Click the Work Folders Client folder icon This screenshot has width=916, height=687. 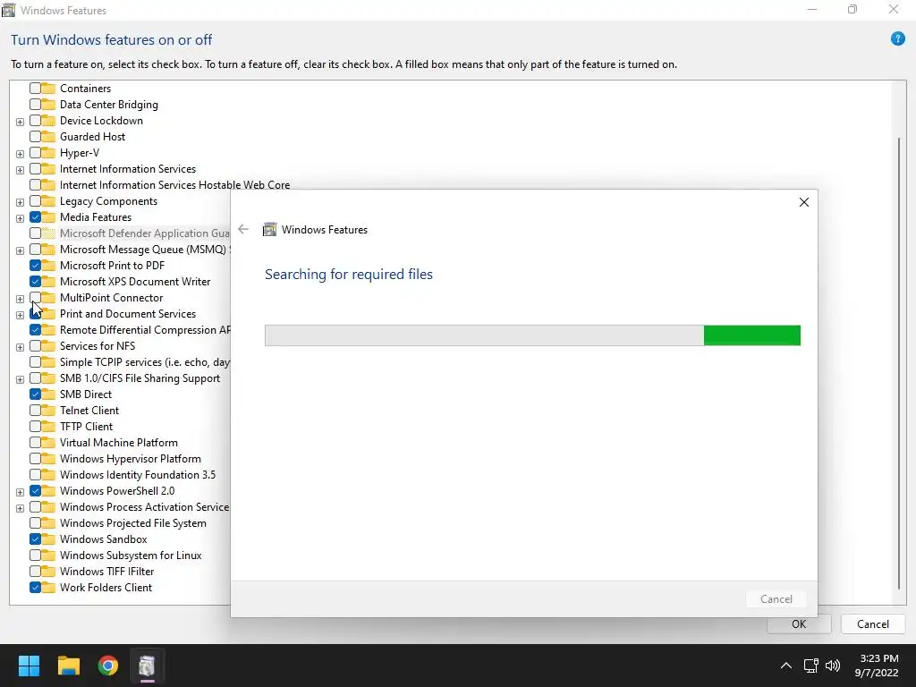(x=48, y=588)
